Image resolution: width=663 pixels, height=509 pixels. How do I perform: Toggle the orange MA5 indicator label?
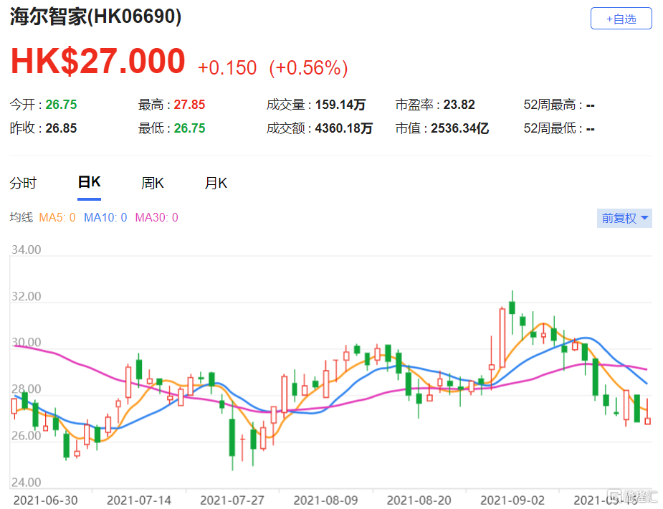click(x=57, y=218)
